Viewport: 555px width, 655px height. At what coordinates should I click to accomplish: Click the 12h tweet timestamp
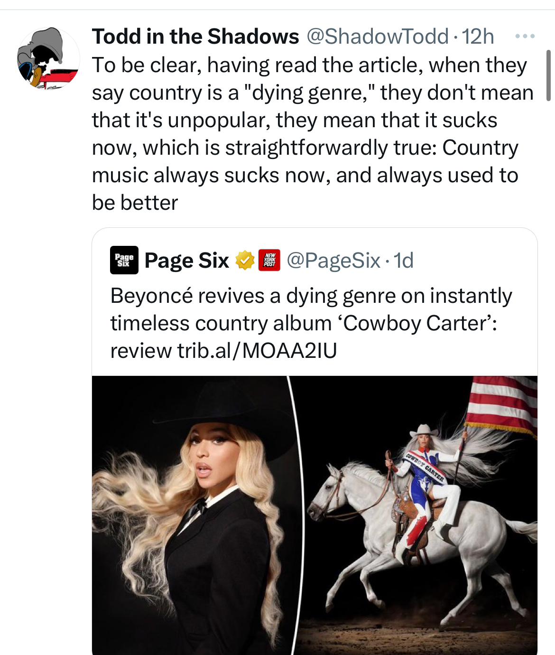tap(478, 37)
